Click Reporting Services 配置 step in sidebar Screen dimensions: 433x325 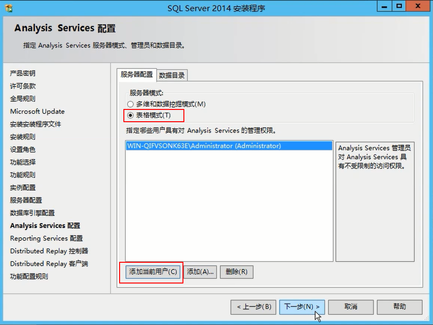tap(46, 238)
